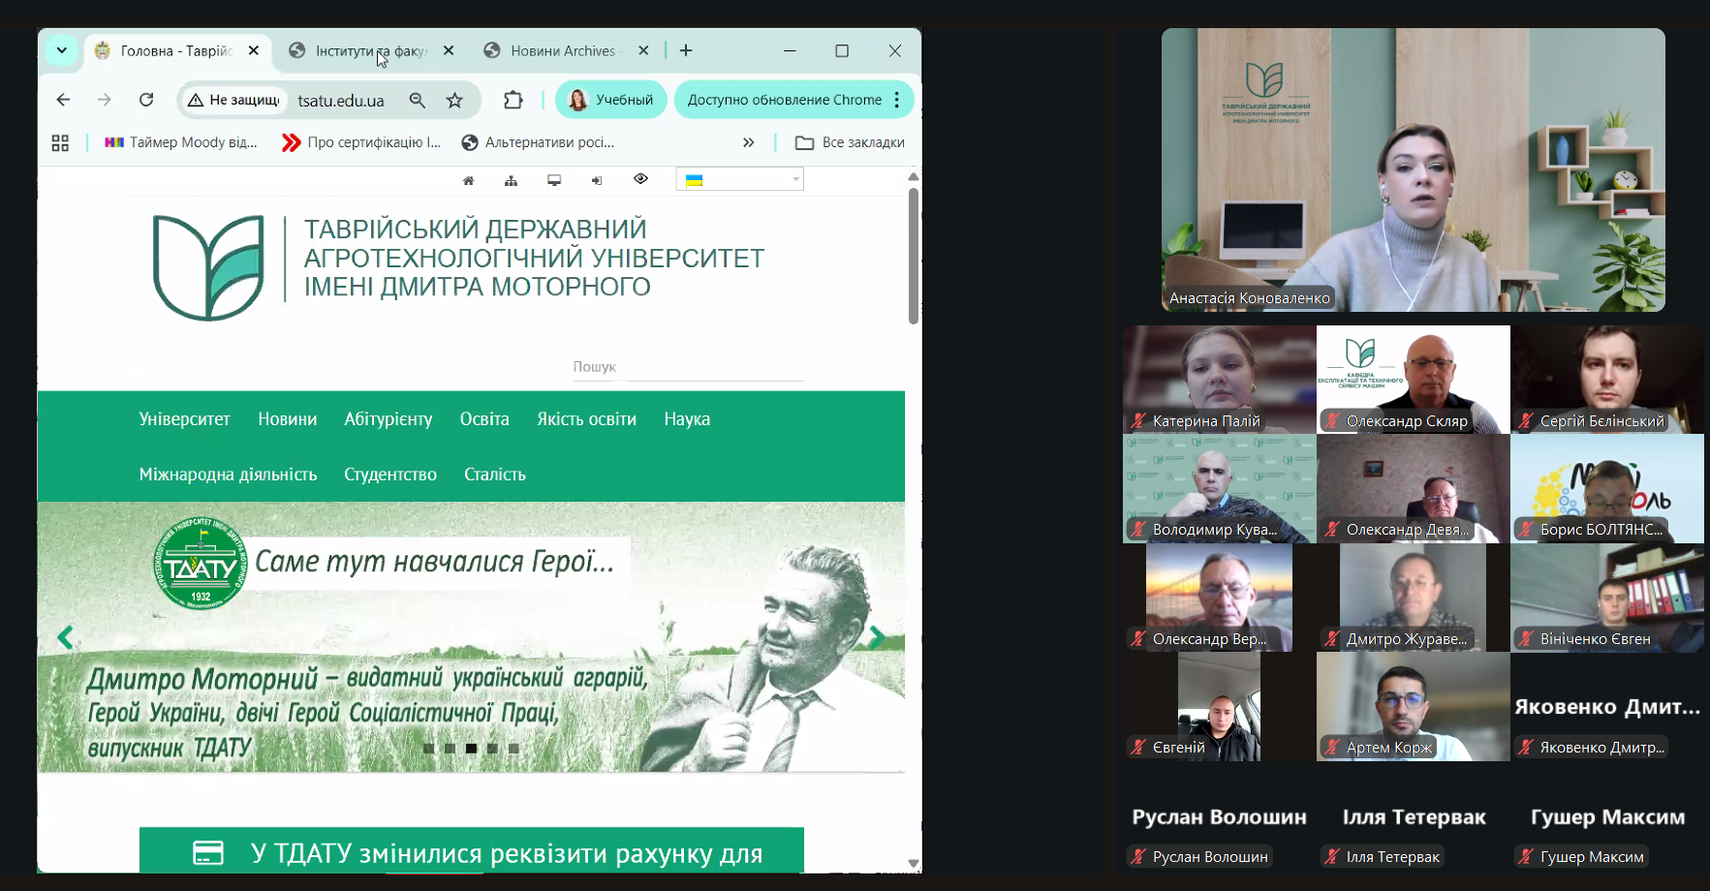Open the 'Університет' menu item

185,419
